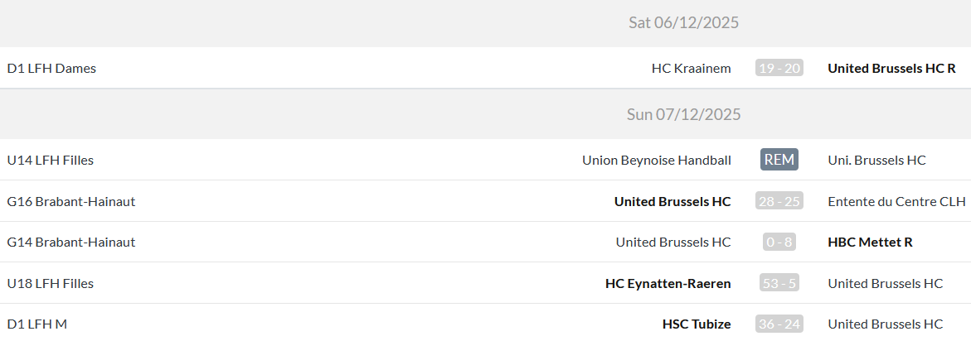971x341 pixels.
Task: Select HBC Mettet R team
Action: click(870, 242)
